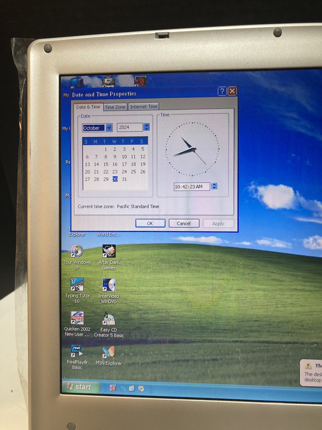Expand the October month dropdown
Image resolution: width=322 pixels, height=430 pixels.
point(109,128)
